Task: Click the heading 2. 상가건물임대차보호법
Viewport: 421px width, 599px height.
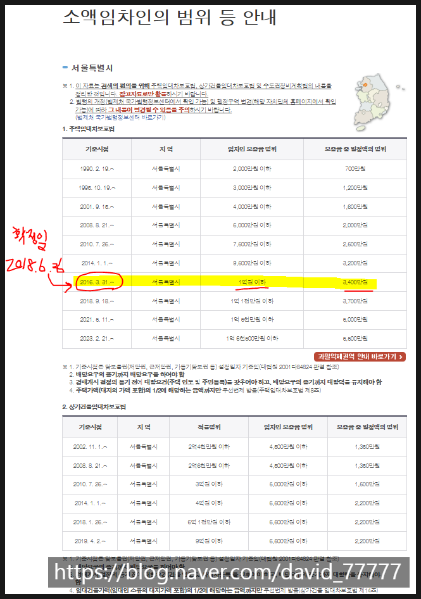Action: coord(94,407)
